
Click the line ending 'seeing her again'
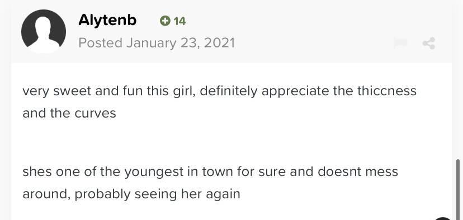[131, 194]
